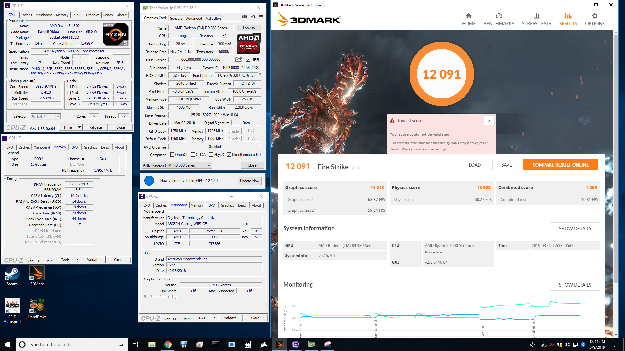Click COMPARE RESULT ONLINE button

pos(560,165)
